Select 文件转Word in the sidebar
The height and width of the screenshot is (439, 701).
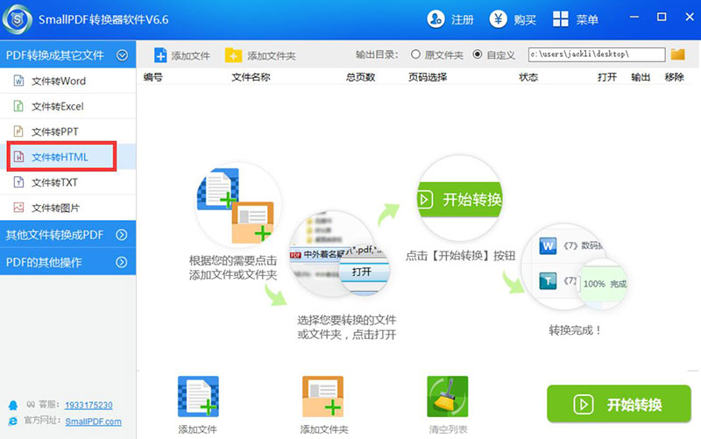tap(58, 81)
